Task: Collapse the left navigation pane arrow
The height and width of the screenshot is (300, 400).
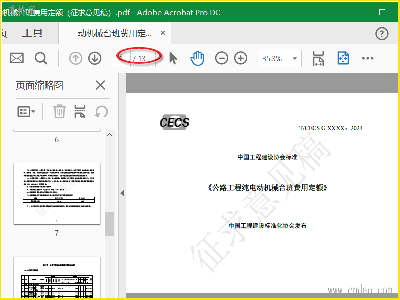Action: (x=122, y=193)
